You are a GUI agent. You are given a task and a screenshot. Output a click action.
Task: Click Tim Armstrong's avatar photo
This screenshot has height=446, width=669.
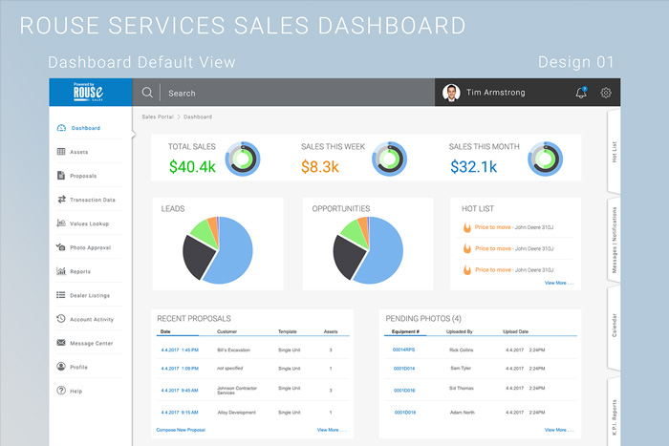tap(451, 93)
